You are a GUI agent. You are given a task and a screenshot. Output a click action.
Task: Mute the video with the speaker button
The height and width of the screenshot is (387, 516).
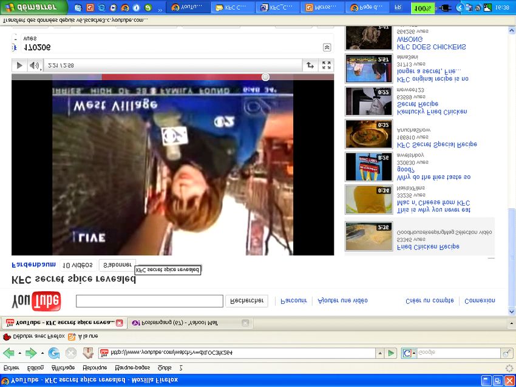[x=35, y=65]
